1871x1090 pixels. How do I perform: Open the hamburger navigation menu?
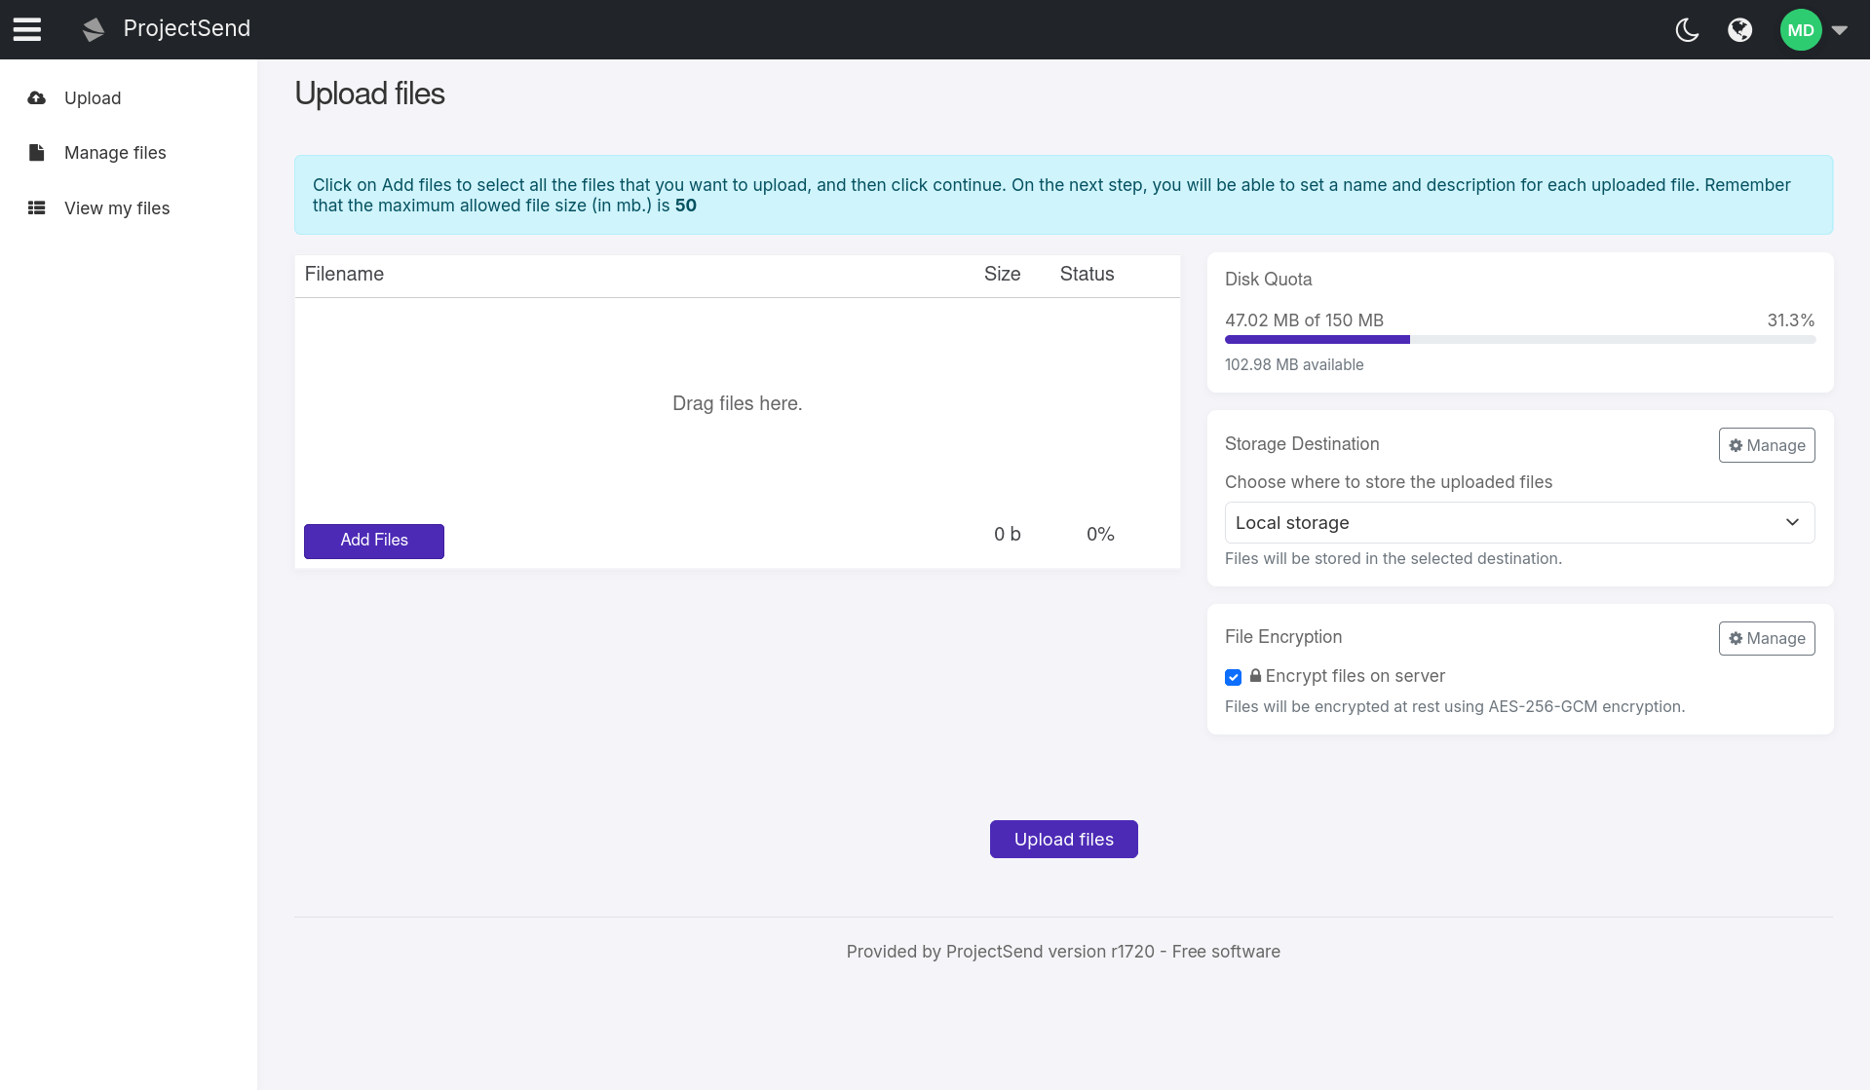pyautogui.click(x=27, y=29)
